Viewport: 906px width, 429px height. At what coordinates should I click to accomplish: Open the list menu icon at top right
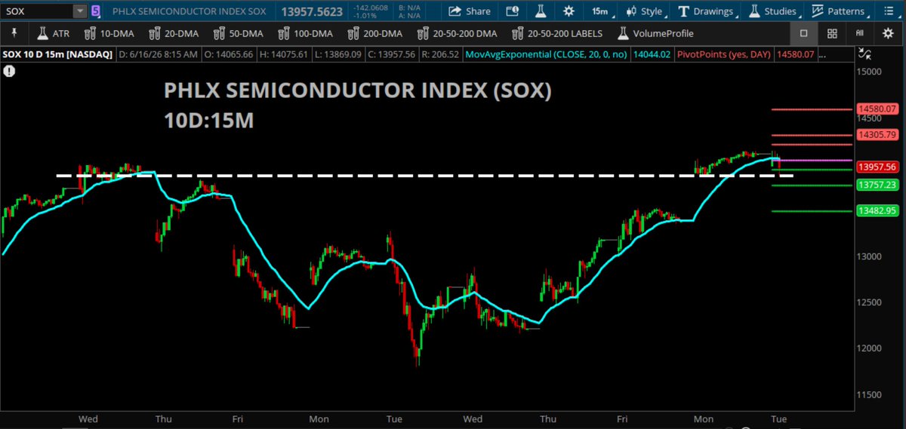pos(889,11)
